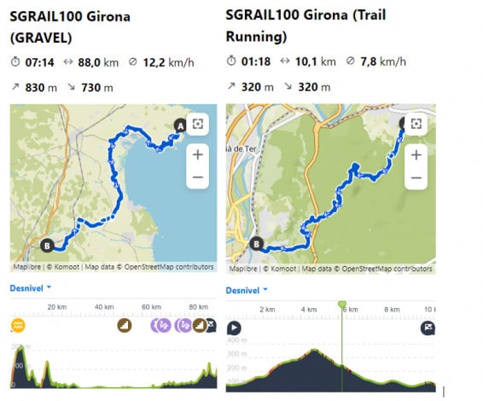Image resolution: width=483 pixels, height=401 pixels.
Task: Select the yellow waves surface icon on the GRAVEL profile
Action: [18, 325]
